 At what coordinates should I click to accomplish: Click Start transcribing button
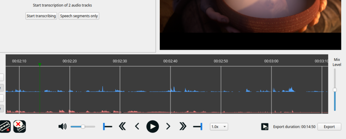pos(41,16)
